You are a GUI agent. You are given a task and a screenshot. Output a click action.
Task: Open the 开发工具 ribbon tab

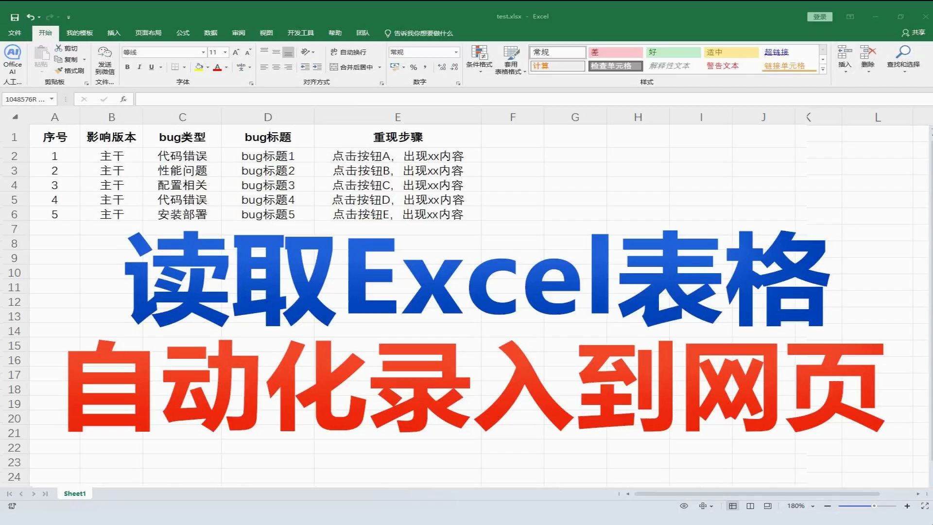point(302,33)
